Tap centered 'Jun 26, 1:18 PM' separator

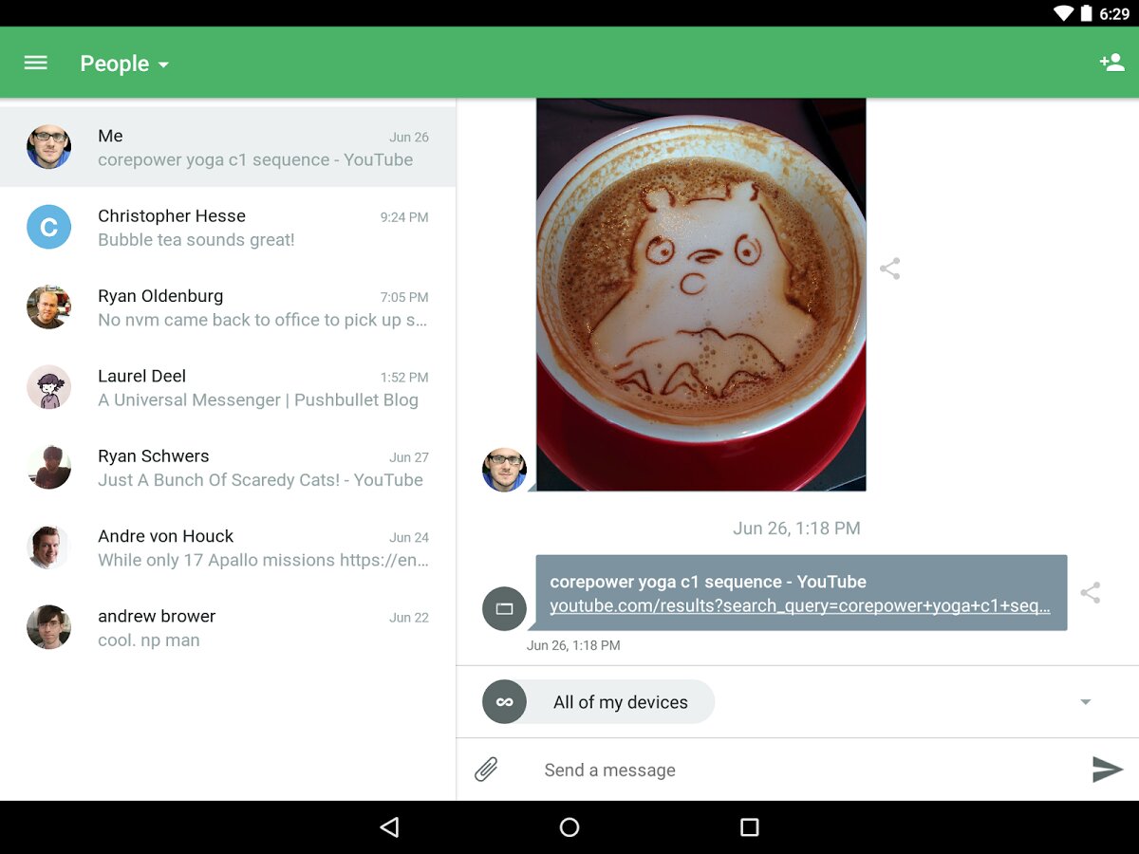797,529
